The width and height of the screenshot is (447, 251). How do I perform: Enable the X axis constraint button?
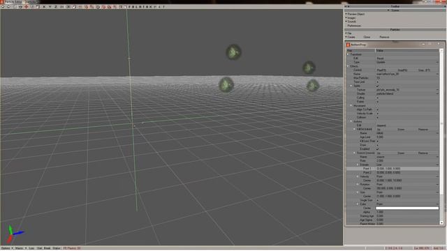[44, 6]
